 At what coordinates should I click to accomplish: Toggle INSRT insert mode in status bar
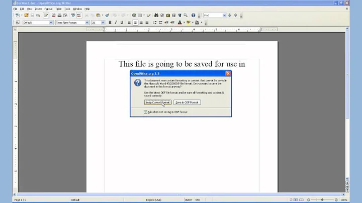189,200
